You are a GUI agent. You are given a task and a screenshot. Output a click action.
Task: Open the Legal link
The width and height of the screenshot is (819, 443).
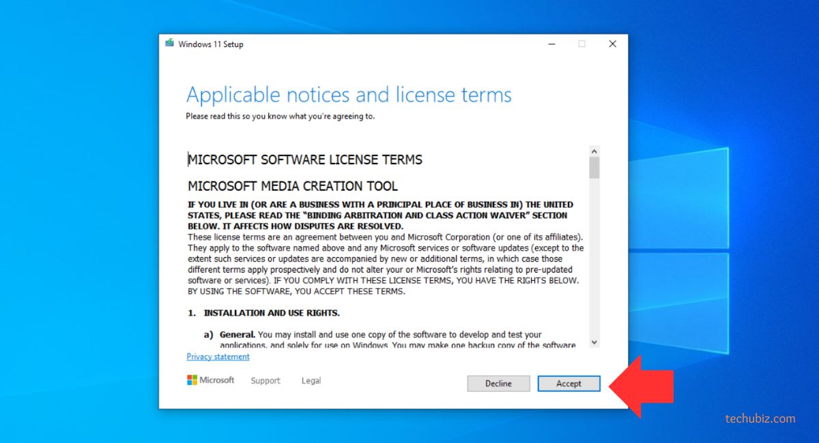[311, 381]
